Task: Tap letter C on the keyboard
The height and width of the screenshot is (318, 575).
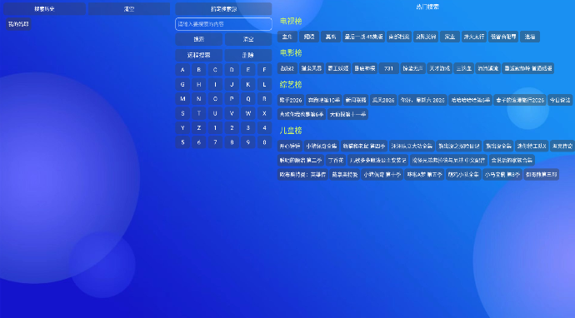Action: (x=215, y=70)
